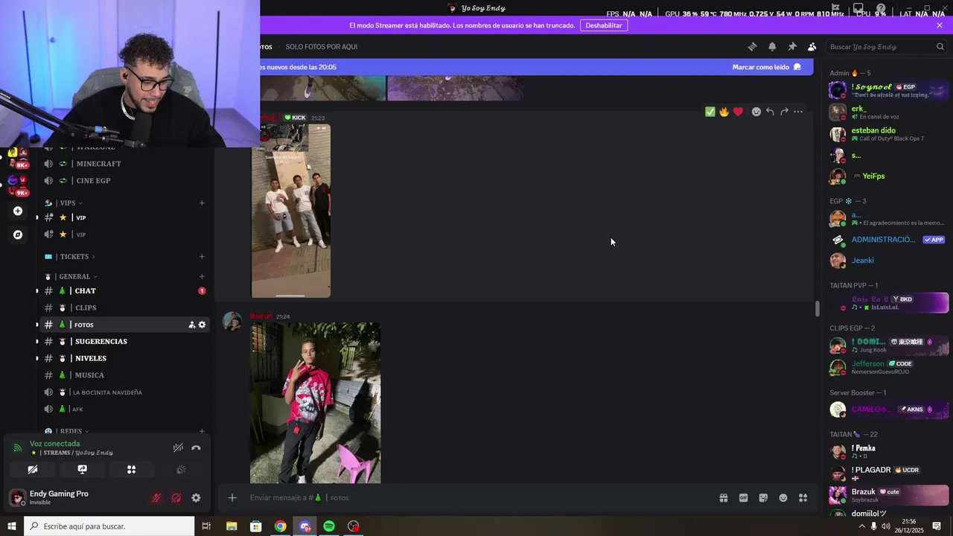Screen dimensions: 953x536
Task: Start an activity in voice panel
Action: pyautogui.click(x=131, y=470)
